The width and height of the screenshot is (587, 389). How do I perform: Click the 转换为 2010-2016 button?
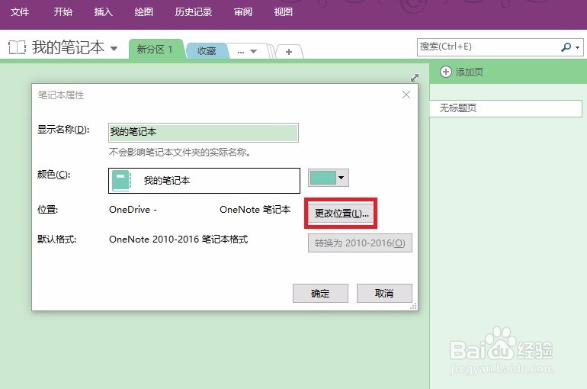(x=360, y=243)
